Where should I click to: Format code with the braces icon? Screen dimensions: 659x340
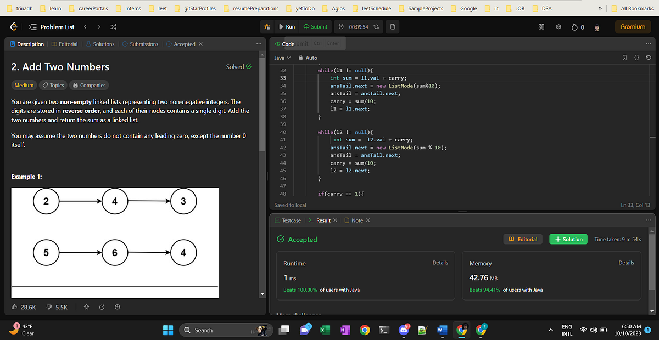point(638,58)
